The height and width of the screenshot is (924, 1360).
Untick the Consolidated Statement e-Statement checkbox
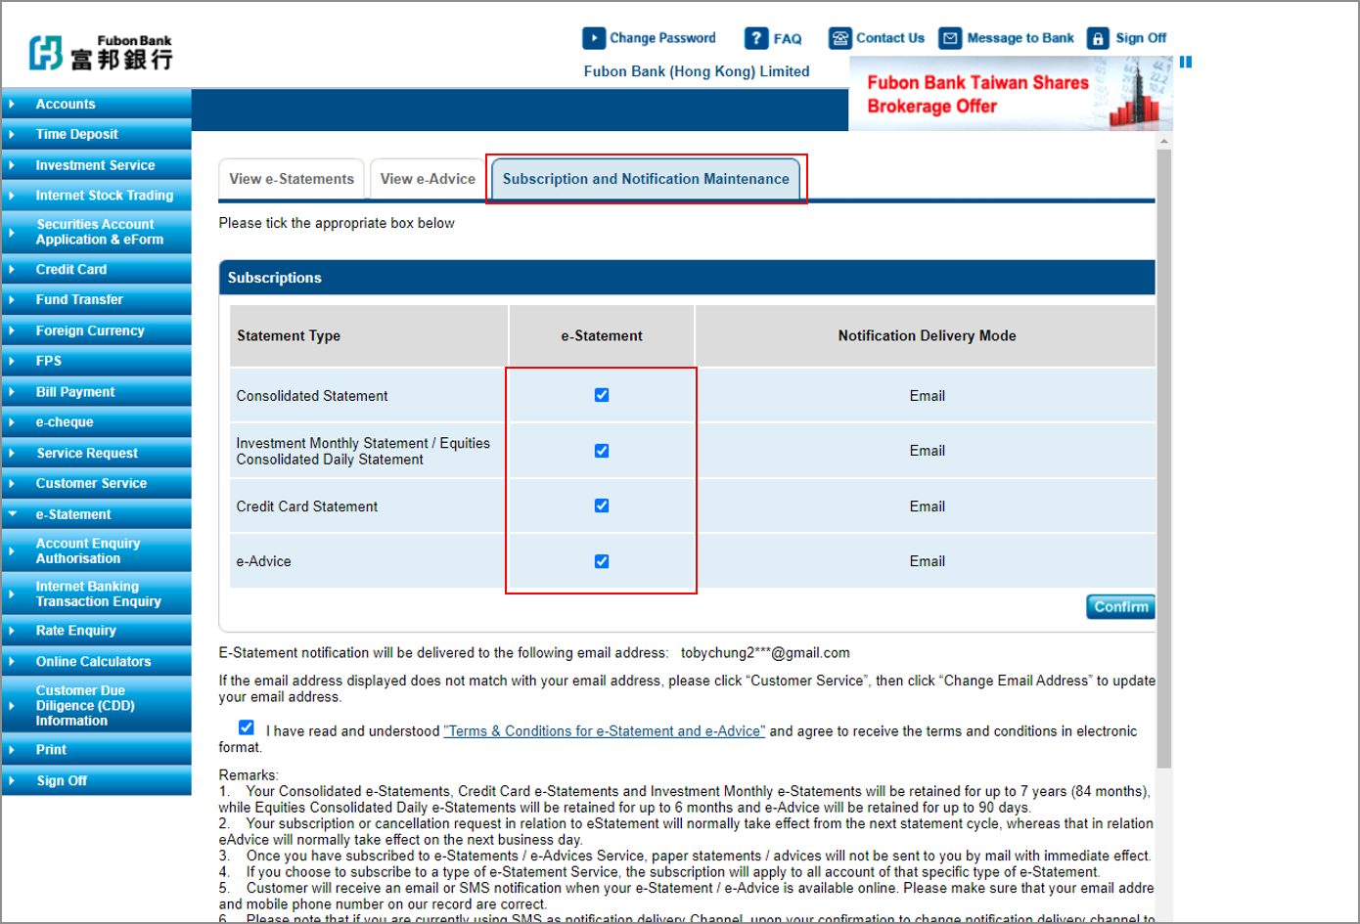click(602, 395)
